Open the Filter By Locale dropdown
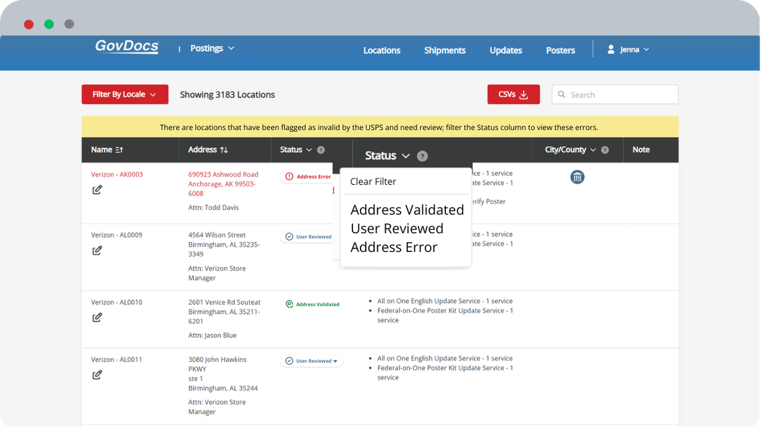The height and width of the screenshot is (428, 761). (125, 95)
